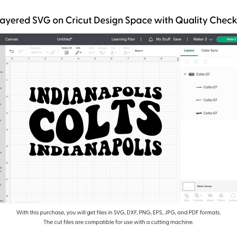Click the Flatten tool
The height and width of the screenshot is (237, 237).
221,197
